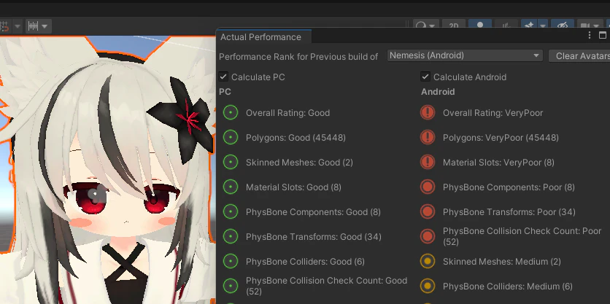Click the green icon beside PhysBone Transforms: Good
610x304 pixels.
pyautogui.click(x=231, y=236)
